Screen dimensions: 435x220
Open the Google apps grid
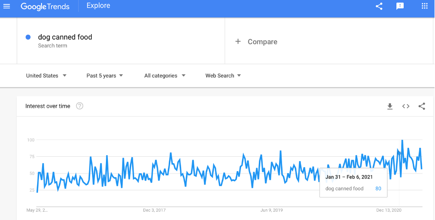(425, 6)
